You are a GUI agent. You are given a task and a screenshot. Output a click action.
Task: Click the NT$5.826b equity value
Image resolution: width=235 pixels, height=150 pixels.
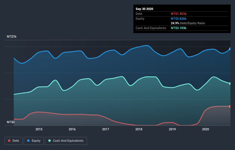179,19
